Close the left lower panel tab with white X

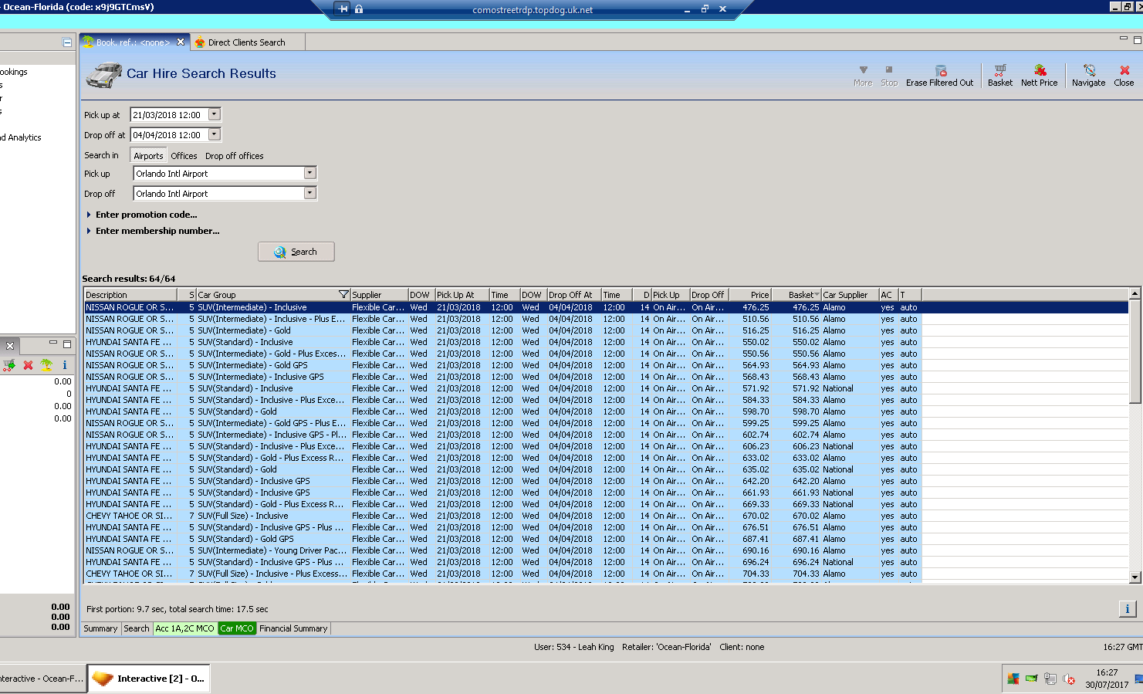tap(9, 346)
